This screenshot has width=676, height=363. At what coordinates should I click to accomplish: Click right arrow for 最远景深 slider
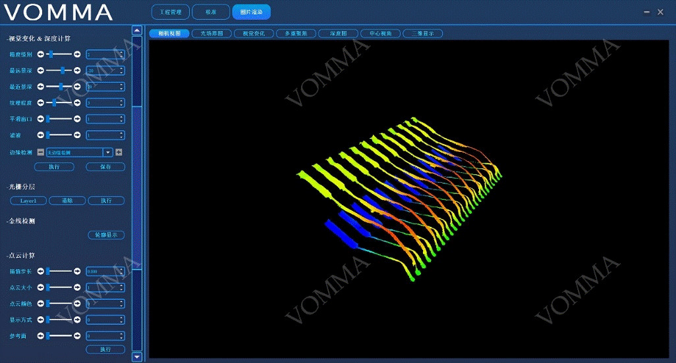pos(77,70)
